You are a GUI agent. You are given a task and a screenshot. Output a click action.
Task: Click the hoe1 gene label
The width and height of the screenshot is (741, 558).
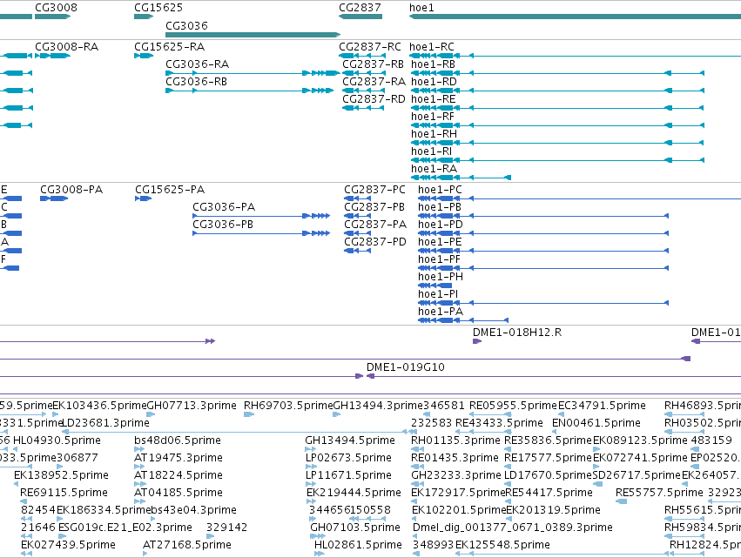click(421, 8)
